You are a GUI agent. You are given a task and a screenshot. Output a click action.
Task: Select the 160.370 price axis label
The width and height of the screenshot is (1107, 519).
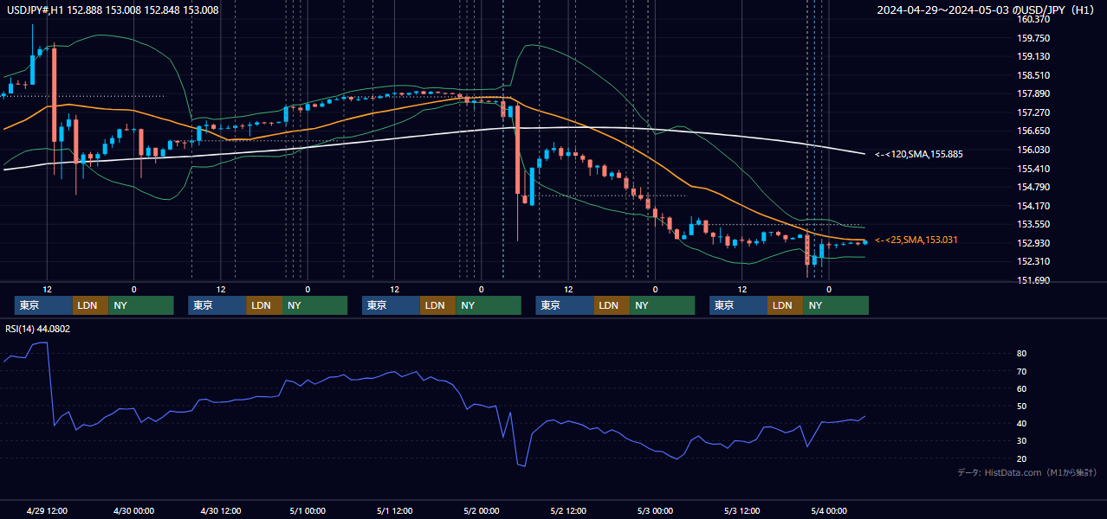[x=1033, y=19]
